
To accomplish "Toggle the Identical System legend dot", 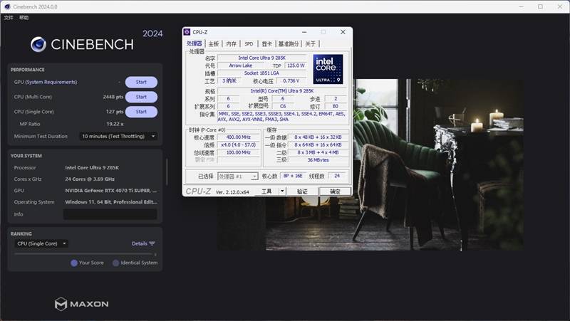I will click(114, 263).
